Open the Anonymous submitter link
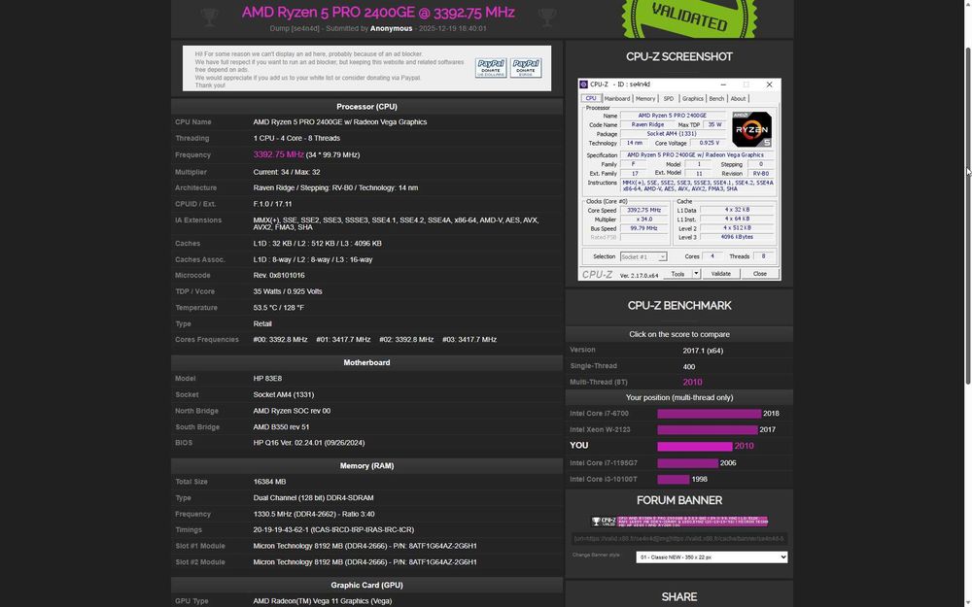This screenshot has height=607, width=972. pos(391,28)
